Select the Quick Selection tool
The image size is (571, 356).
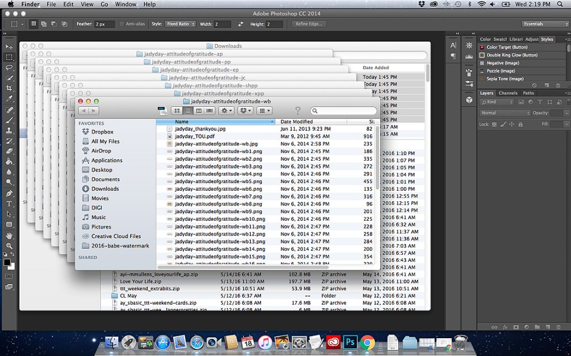pyautogui.click(x=9, y=78)
